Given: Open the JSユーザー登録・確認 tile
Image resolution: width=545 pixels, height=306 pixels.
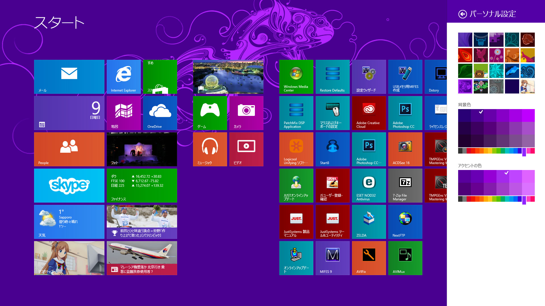Looking at the screenshot, I should click(x=333, y=186).
